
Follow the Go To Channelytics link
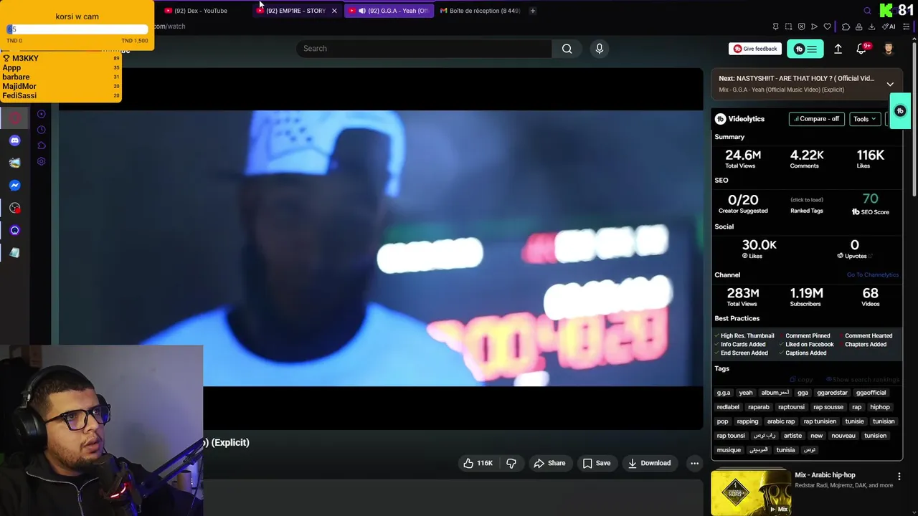click(872, 275)
